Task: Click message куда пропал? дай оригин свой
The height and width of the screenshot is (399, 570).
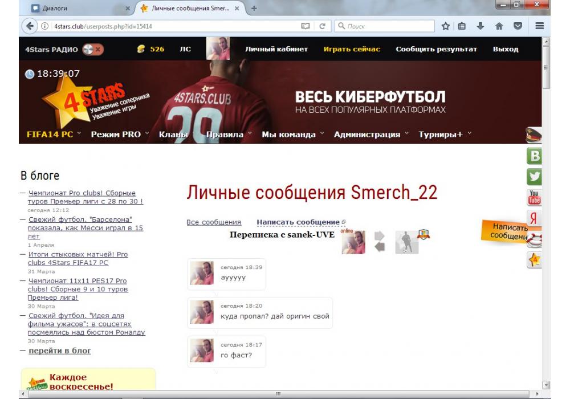Action: 275,316
